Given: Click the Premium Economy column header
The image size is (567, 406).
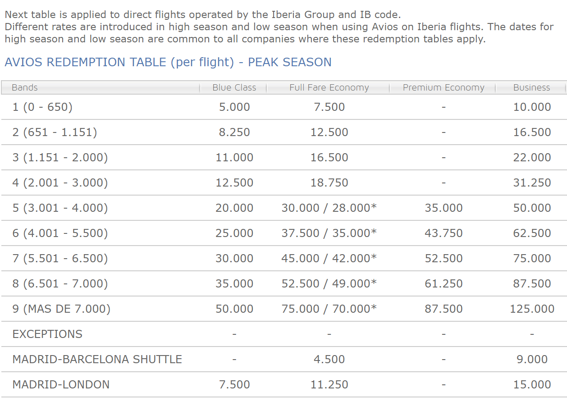Looking at the screenshot, I should pyautogui.click(x=444, y=87).
